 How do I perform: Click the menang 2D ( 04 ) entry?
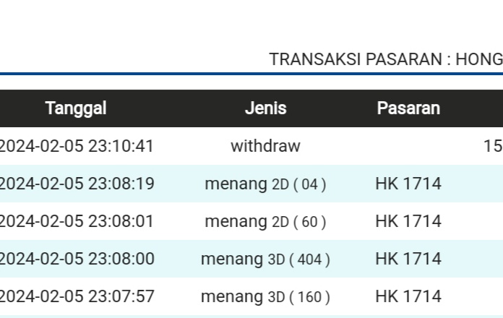tap(265, 184)
